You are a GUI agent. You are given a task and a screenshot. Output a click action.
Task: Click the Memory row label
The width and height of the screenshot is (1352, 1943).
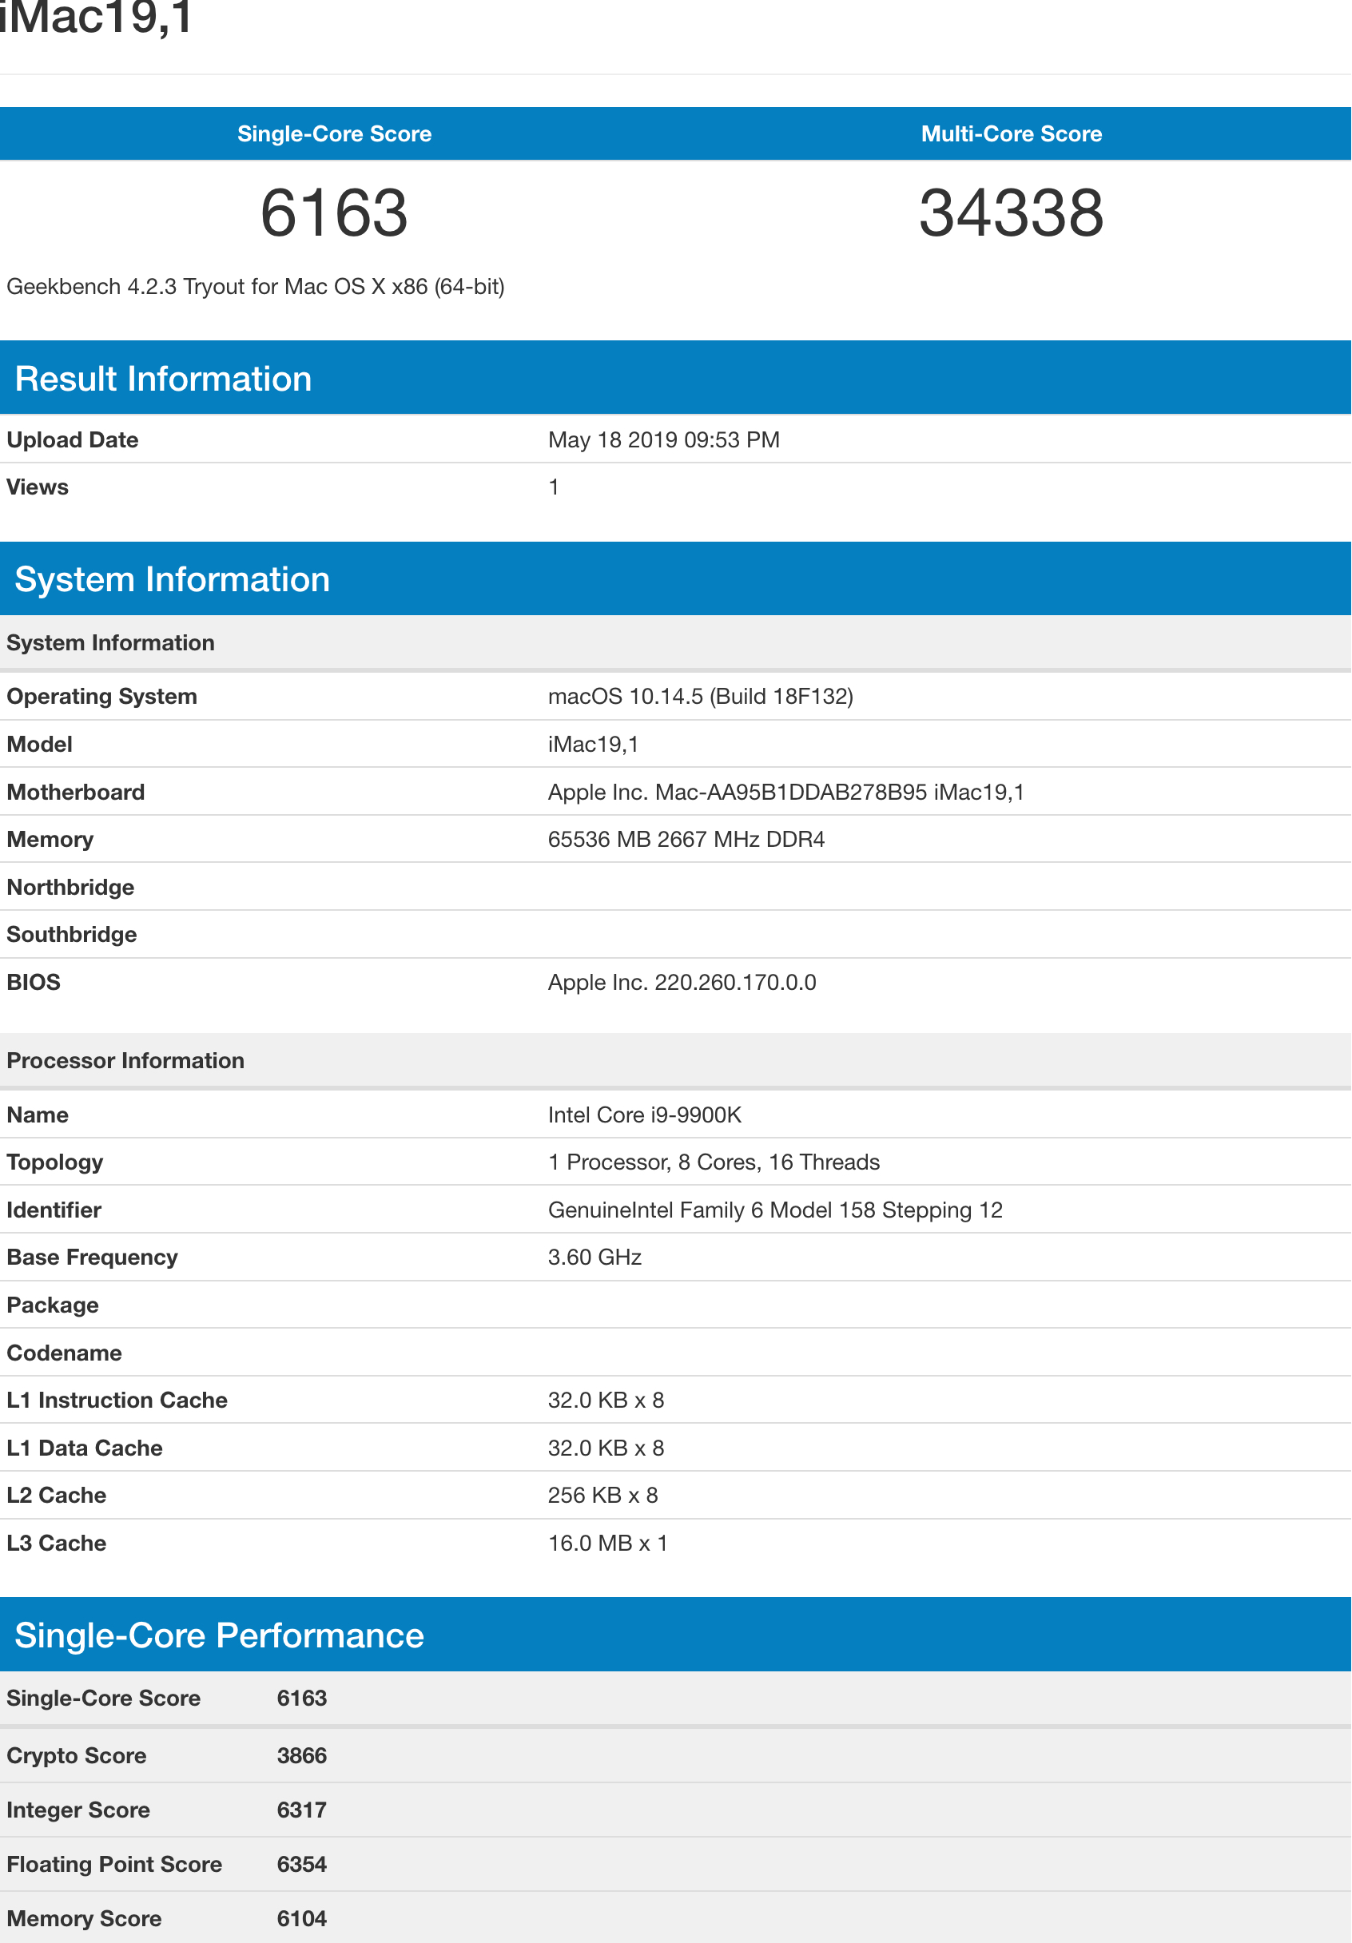tap(51, 840)
